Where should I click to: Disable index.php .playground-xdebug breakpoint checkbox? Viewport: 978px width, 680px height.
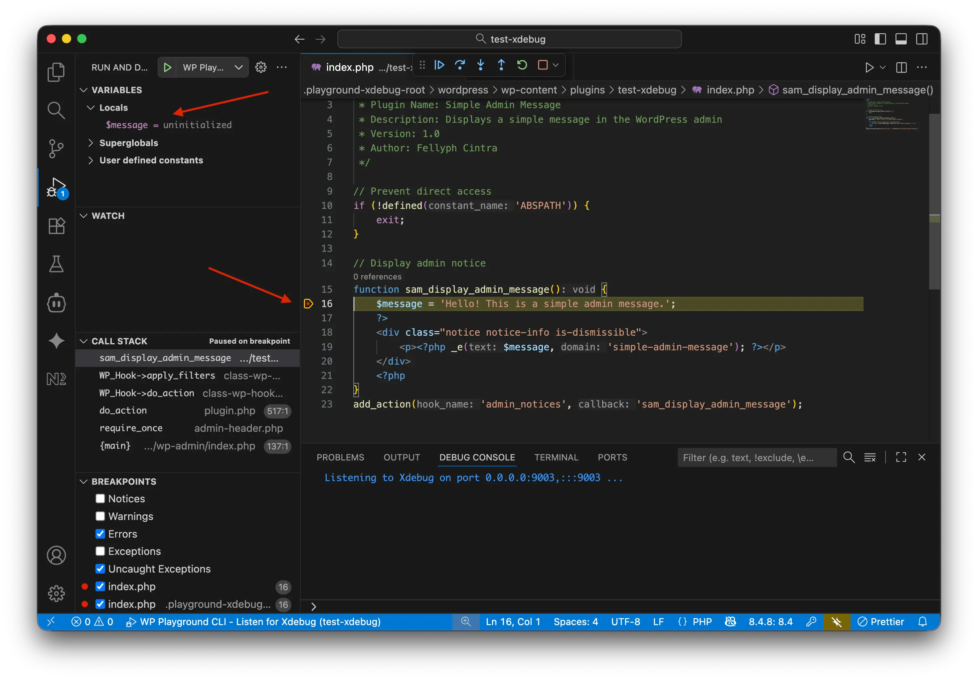point(100,604)
